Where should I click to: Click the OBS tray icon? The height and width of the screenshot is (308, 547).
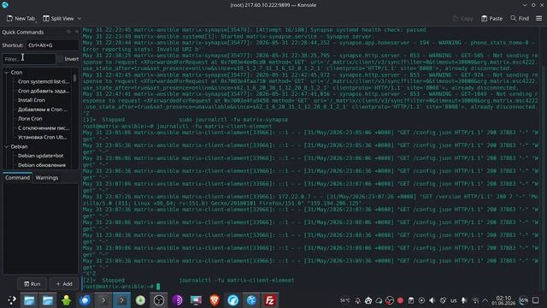[x=390, y=300]
